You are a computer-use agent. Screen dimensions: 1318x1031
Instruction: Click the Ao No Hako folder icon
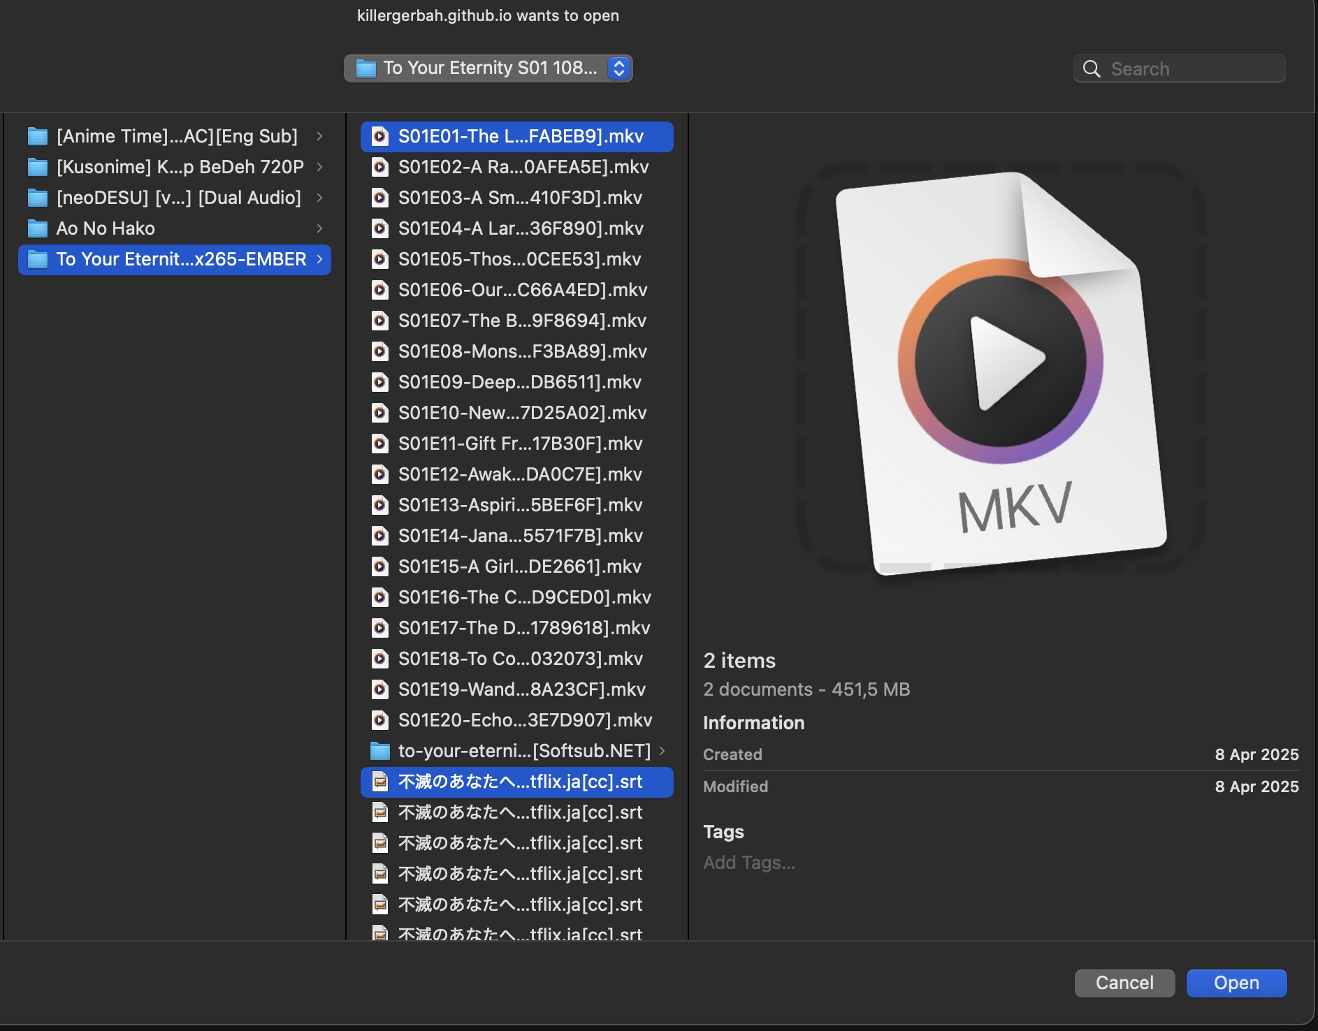click(x=37, y=228)
